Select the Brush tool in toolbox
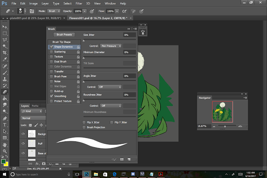The width and height of the screenshot is (267, 178). 5,73
